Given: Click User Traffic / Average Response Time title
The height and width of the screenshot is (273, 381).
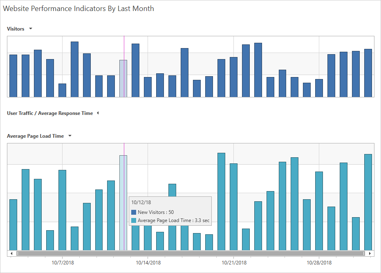Looking at the screenshot, I should 50,113.
